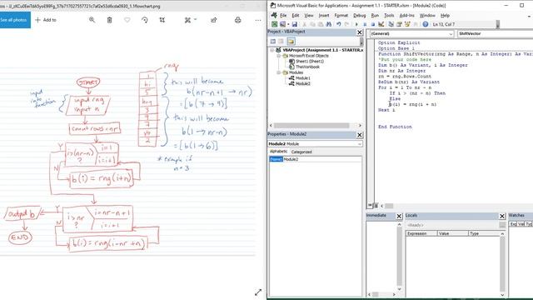Click Properties Window toolbar icon
Screen dimensions: 533x300
tap(399, 24)
